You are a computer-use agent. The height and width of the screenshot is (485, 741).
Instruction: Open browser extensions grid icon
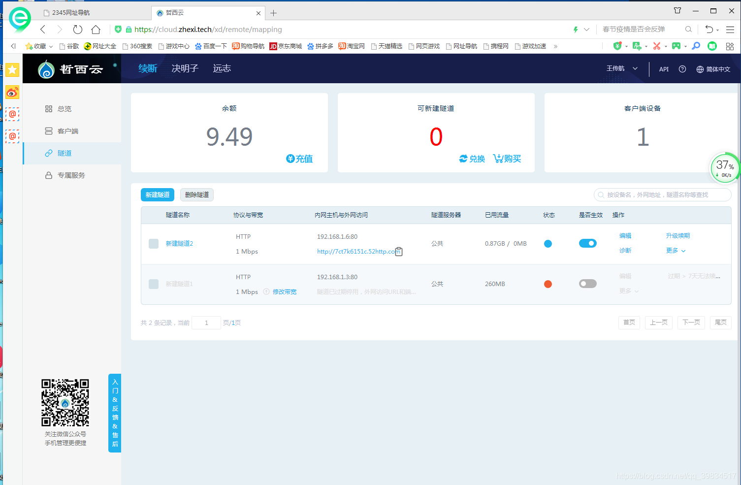point(730,46)
